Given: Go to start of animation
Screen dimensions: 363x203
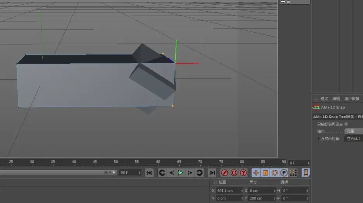Looking at the screenshot, I should (x=149, y=173).
